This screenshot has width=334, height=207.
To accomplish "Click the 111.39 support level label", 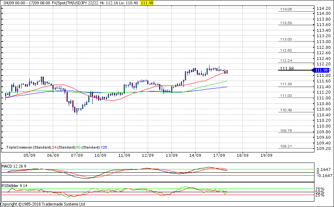I will pyautogui.click(x=286, y=84).
